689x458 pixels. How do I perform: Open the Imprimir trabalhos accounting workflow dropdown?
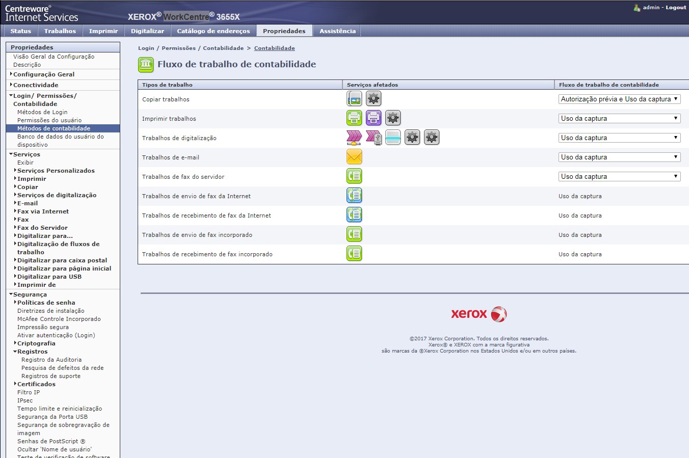(619, 119)
